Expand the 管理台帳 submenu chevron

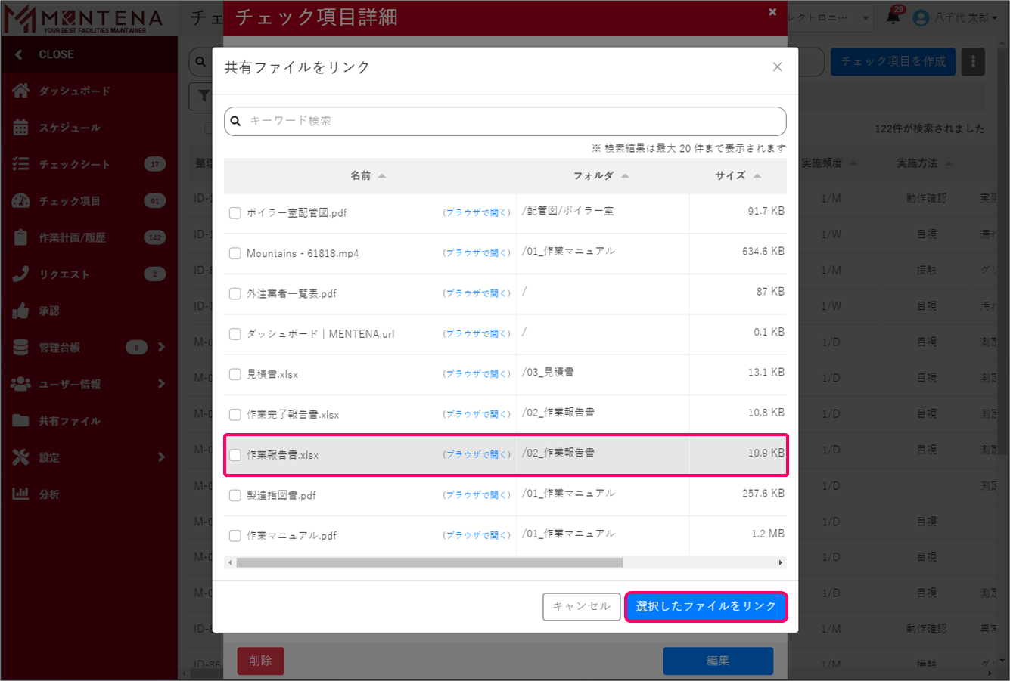click(161, 348)
